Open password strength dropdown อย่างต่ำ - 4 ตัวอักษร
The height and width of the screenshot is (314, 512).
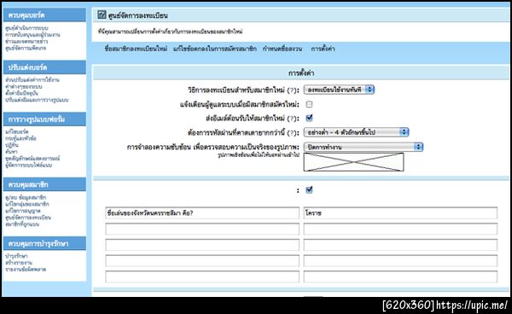[356, 132]
